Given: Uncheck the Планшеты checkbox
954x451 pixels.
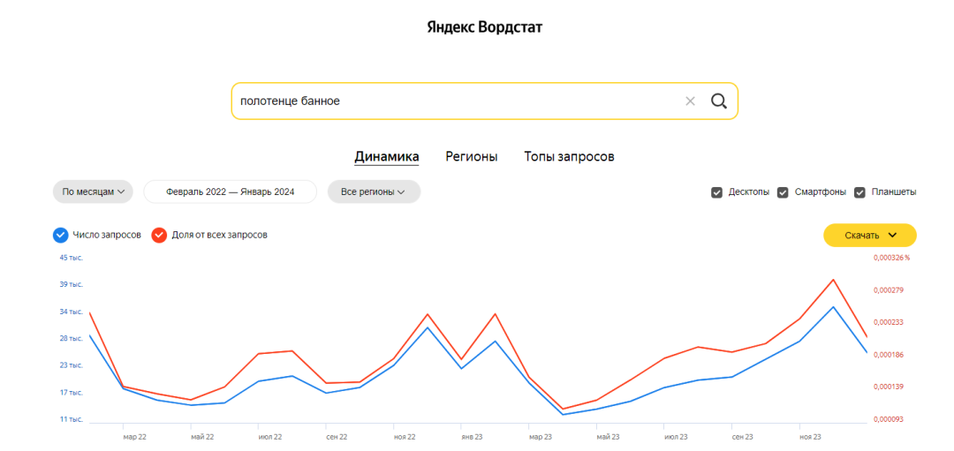Looking at the screenshot, I should pyautogui.click(x=859, y=192).
